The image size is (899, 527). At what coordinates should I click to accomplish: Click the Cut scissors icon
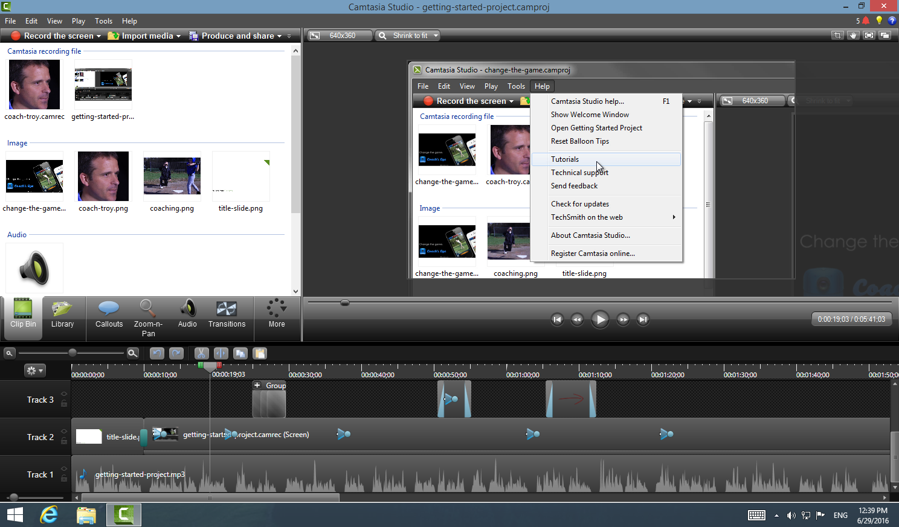coord(201,353)
